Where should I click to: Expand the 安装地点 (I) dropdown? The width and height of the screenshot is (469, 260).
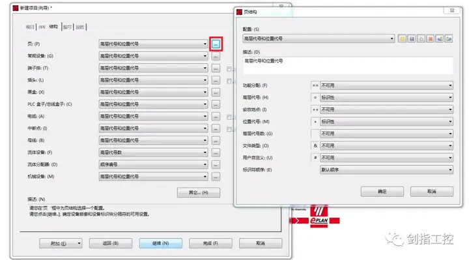point(386,109)
